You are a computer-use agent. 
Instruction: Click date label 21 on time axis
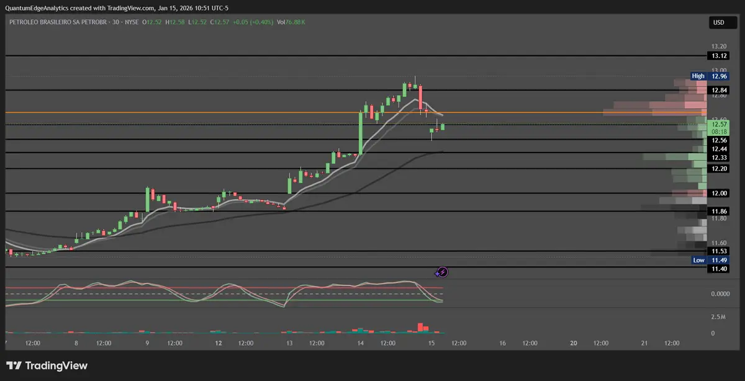point(645,343)
